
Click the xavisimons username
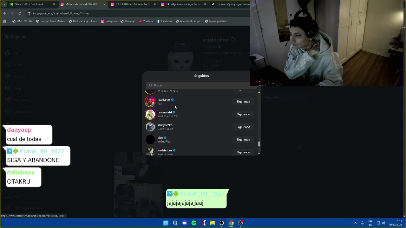165,150
